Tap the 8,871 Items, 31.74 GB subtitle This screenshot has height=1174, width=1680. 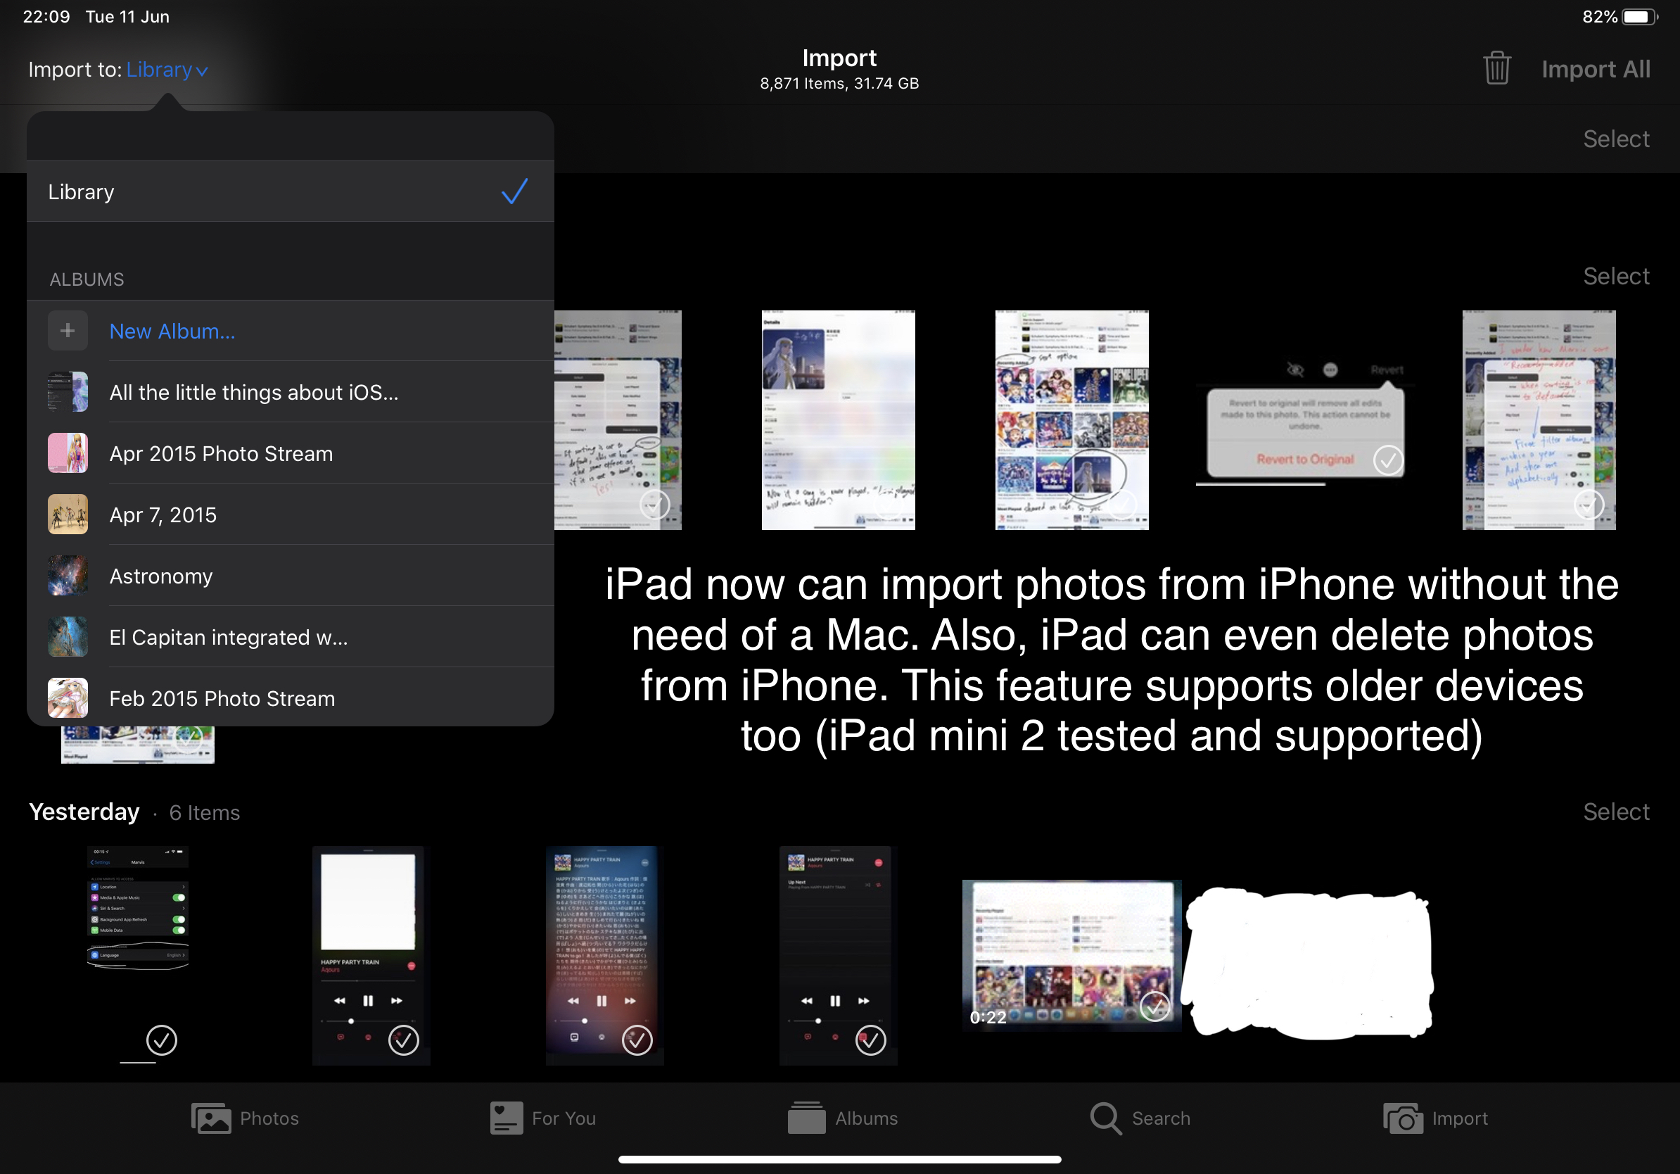click(839, 84)
